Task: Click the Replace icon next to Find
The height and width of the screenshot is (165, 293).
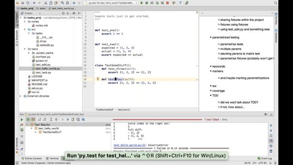Action: (x=67, y=3)
